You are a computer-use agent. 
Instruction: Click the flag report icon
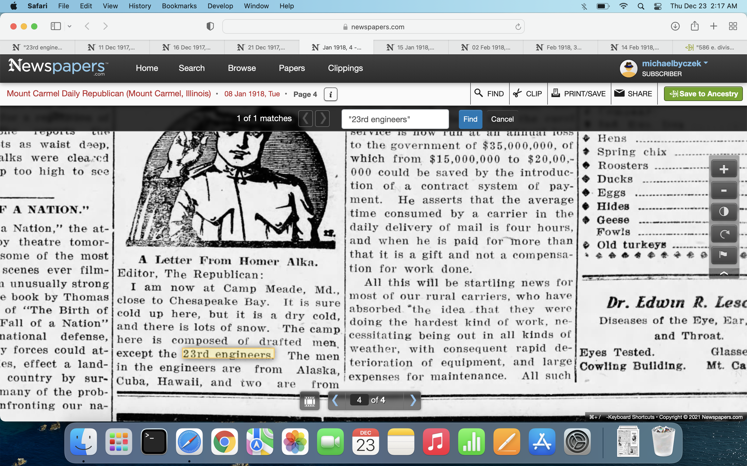tap(724, 254)
